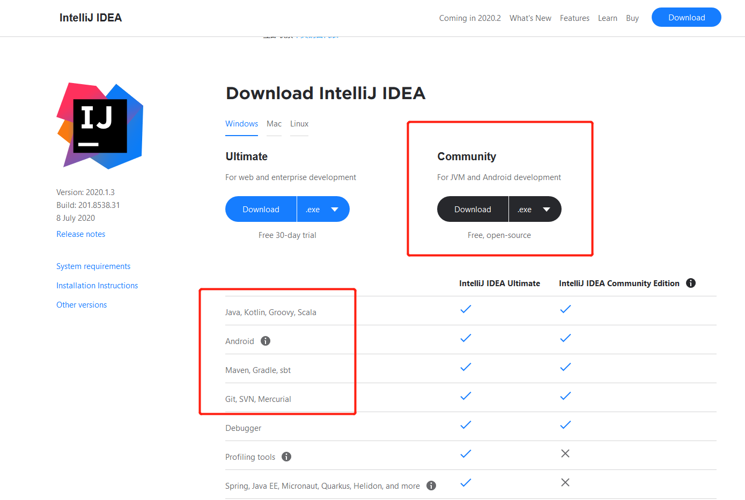This screenshot has width=745, height=500.
Task: Click blue Download button in header
Action: tap(687, 17)
